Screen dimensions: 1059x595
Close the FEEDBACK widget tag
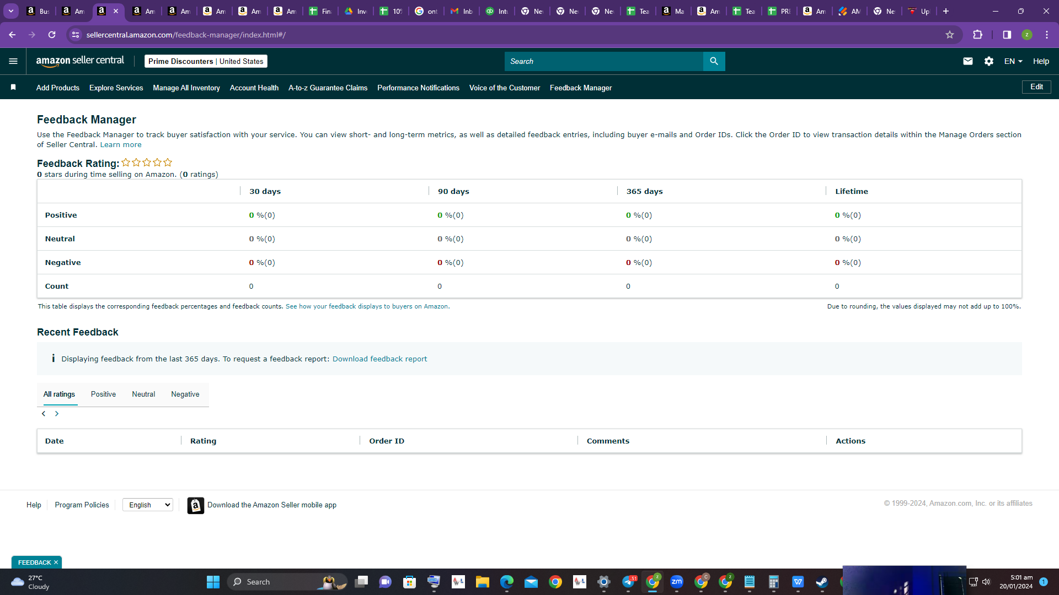pyautogui.click(x=56, y=562)
